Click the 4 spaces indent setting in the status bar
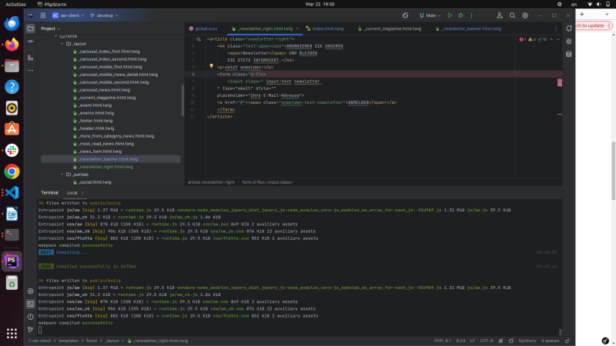This screenshot has width=616, height=346. click(x=550, y=340)
